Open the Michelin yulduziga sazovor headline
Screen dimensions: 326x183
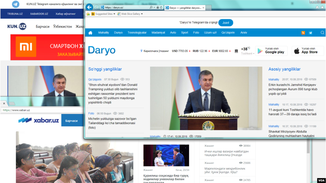click(112, 123)
